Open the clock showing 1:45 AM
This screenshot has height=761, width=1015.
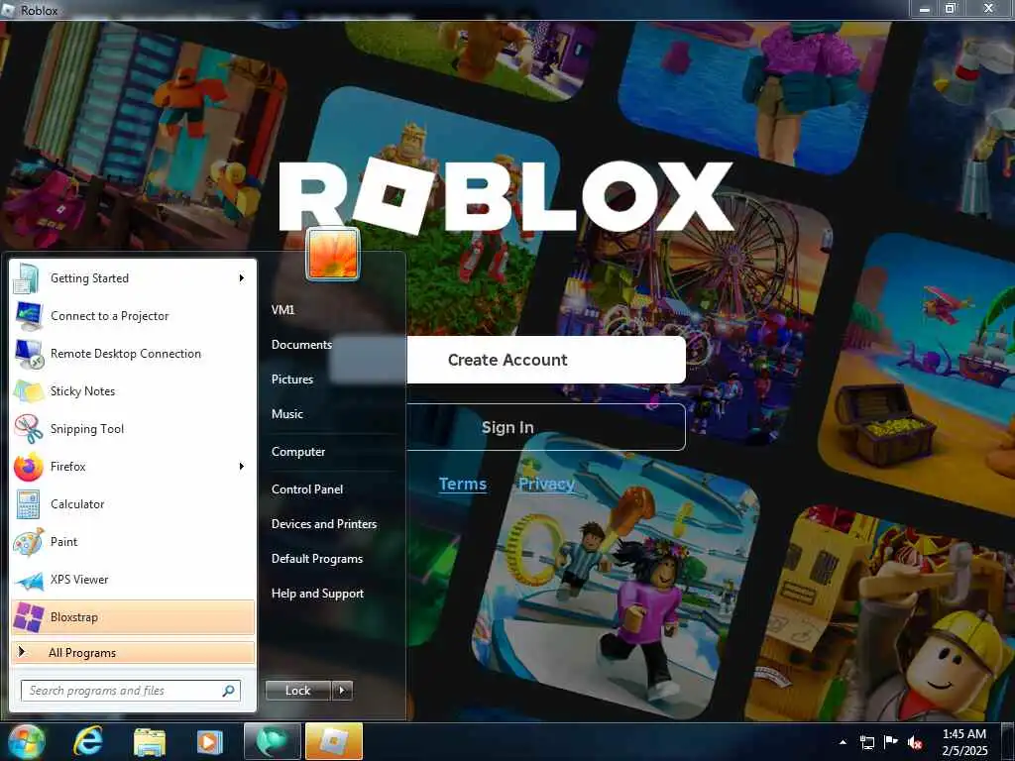click(x=964, y=742)
